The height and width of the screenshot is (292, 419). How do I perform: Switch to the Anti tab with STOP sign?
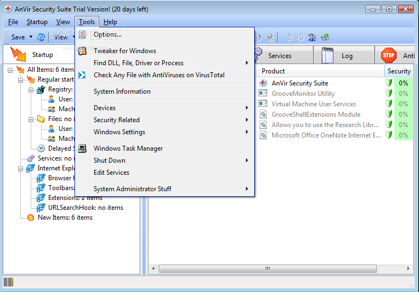[x=394, y=55]
